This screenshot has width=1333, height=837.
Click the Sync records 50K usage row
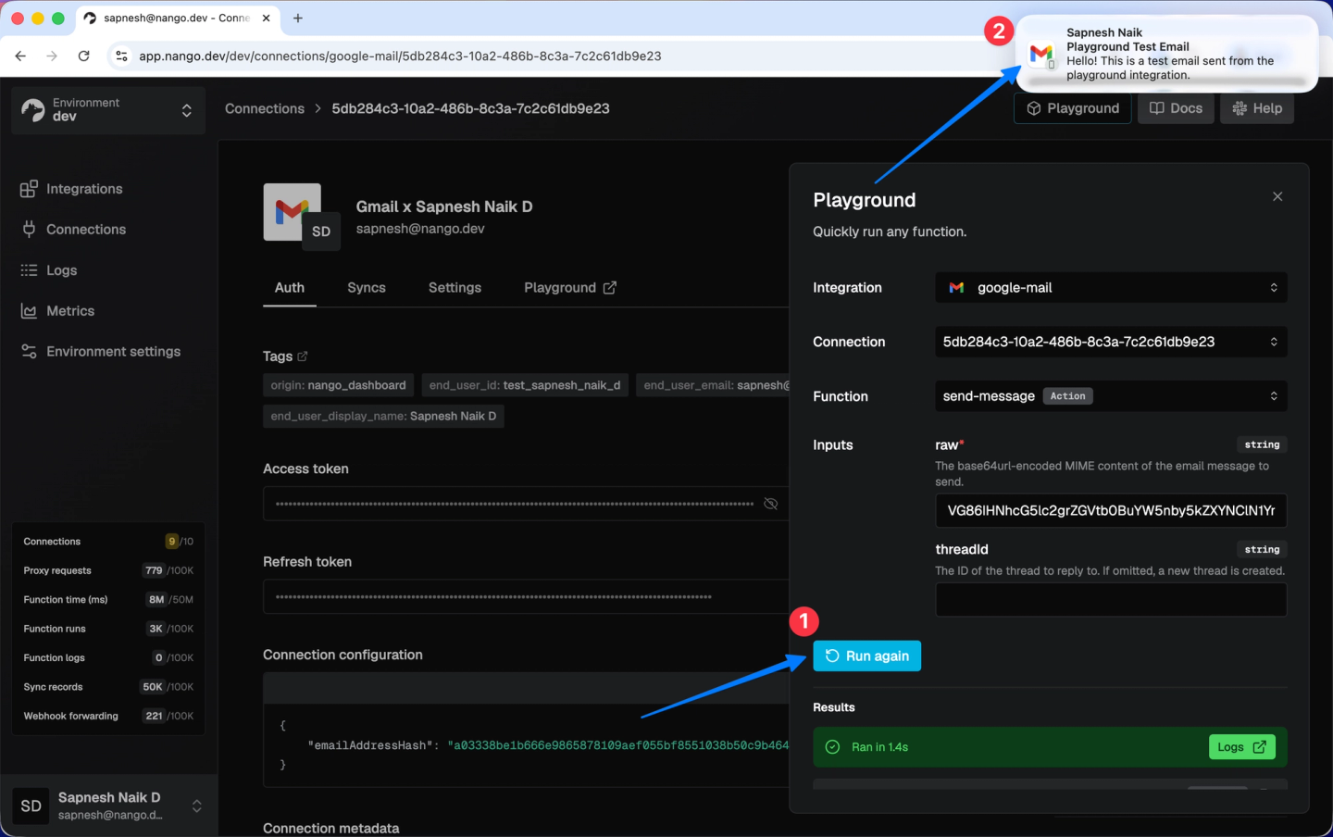point(108,687)
